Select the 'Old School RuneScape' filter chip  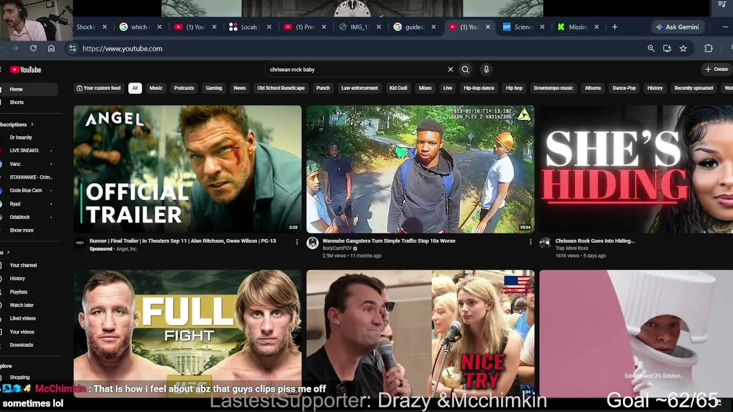281,88
